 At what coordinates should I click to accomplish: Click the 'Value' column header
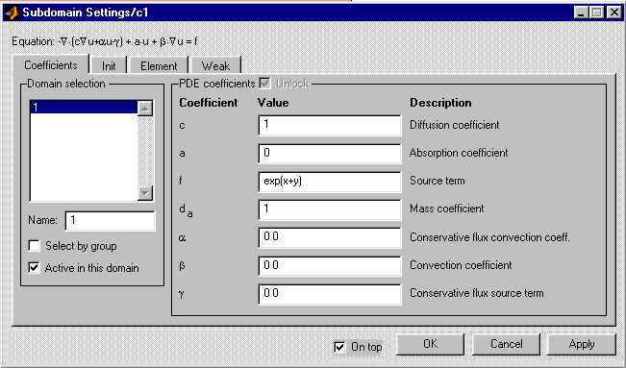tap(273, 103)
